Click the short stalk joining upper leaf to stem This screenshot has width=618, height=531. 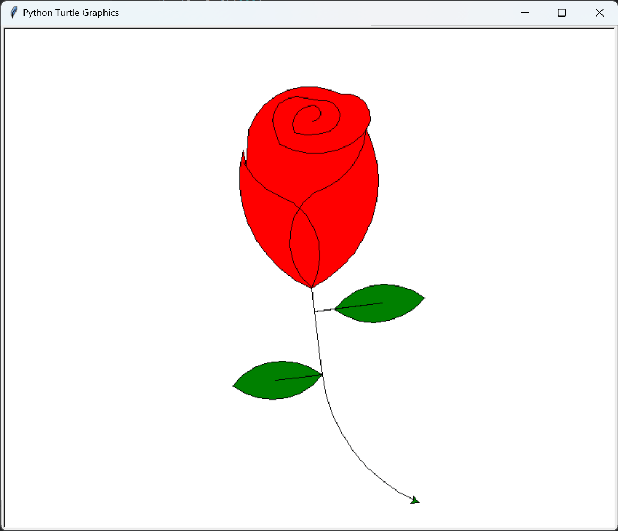[324, 310]
